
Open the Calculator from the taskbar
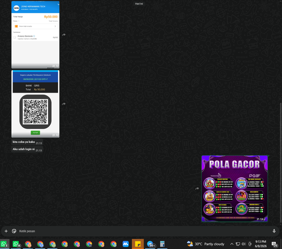pos(162,244)
